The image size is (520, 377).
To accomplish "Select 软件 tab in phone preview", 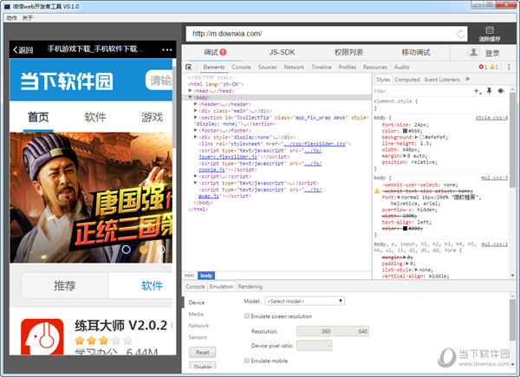I will (95, 117).
